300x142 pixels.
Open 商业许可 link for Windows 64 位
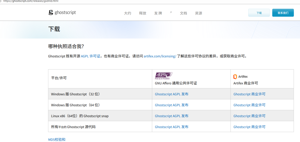(249, 105)
